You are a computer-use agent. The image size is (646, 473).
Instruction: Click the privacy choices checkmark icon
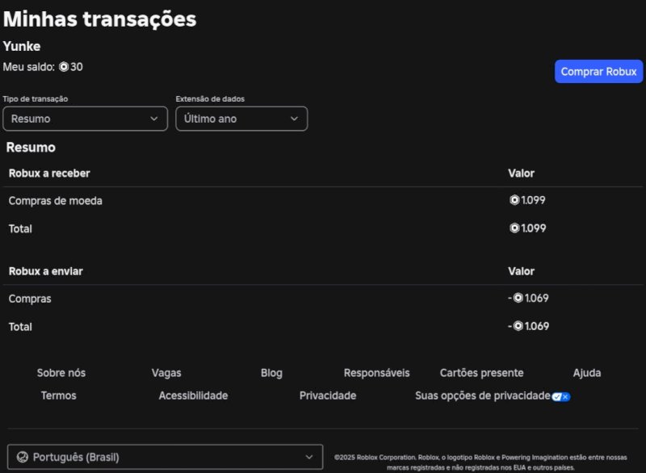tap(561, 396)
